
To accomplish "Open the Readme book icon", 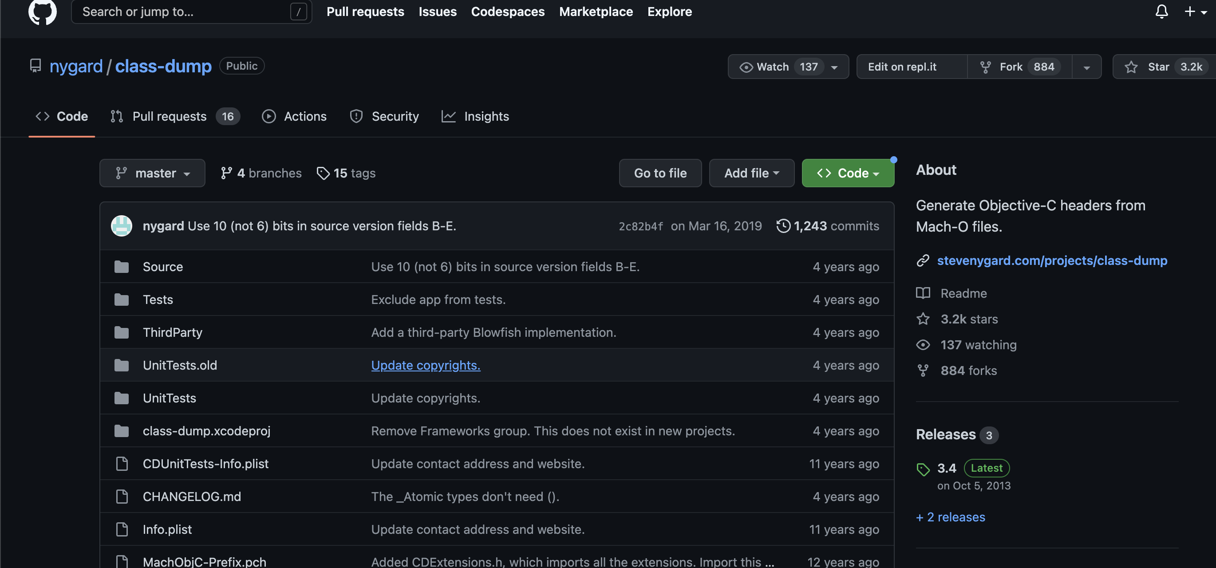I will [923, 293].
